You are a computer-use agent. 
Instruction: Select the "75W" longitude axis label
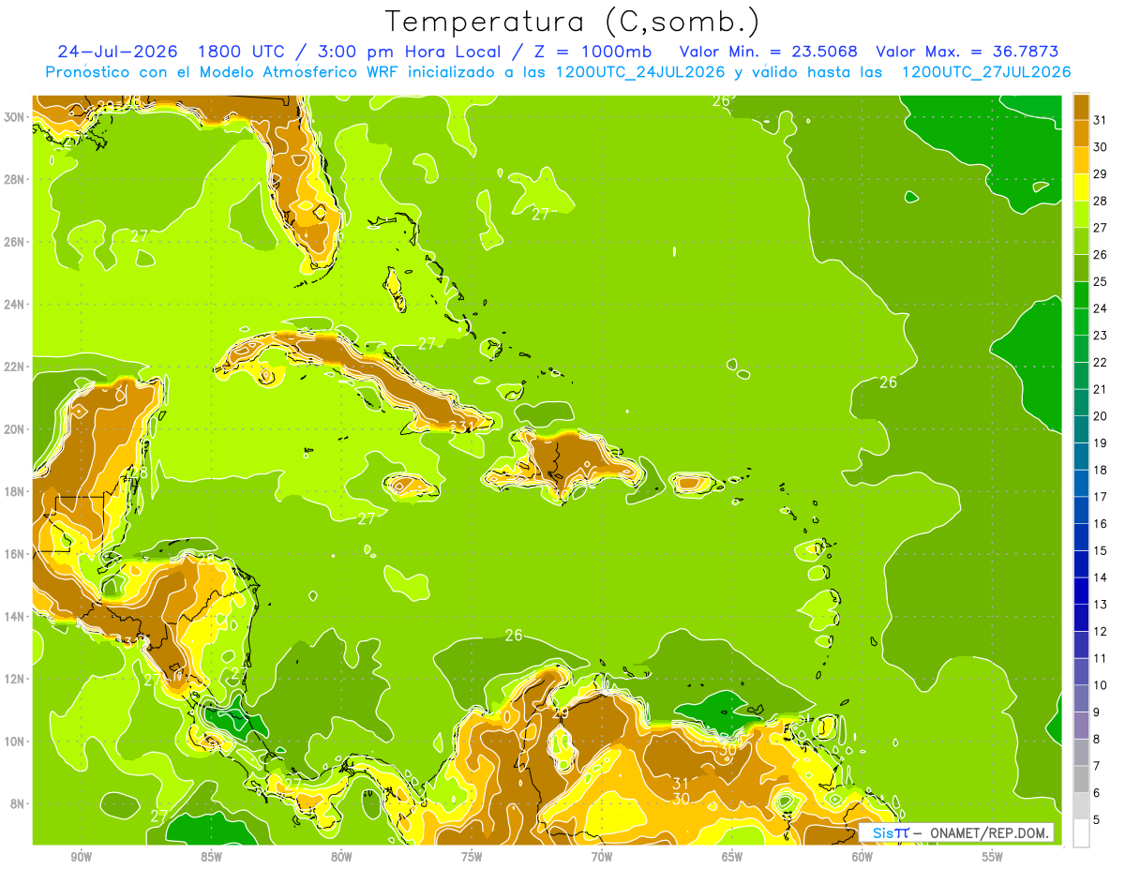472,857
